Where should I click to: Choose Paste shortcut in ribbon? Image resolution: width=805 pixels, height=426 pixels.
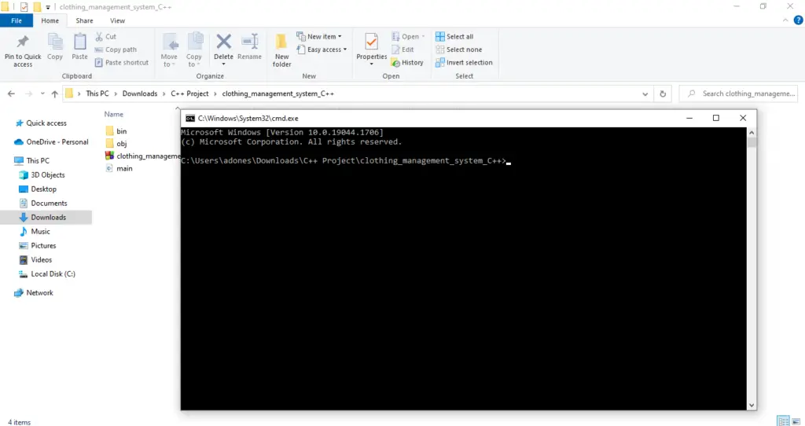pyautogui.click(x=122, y=63)
